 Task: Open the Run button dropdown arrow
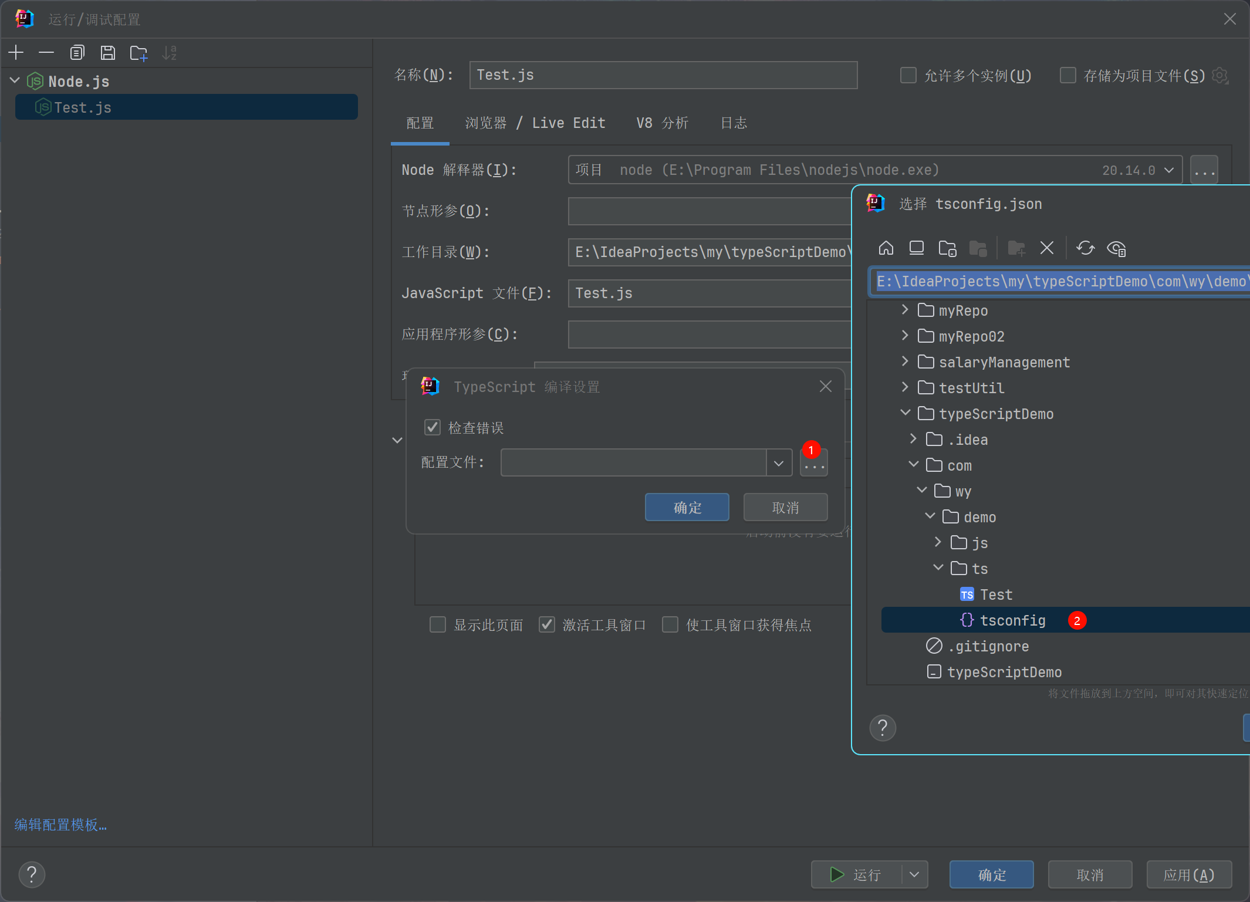[x=914, y=874]
